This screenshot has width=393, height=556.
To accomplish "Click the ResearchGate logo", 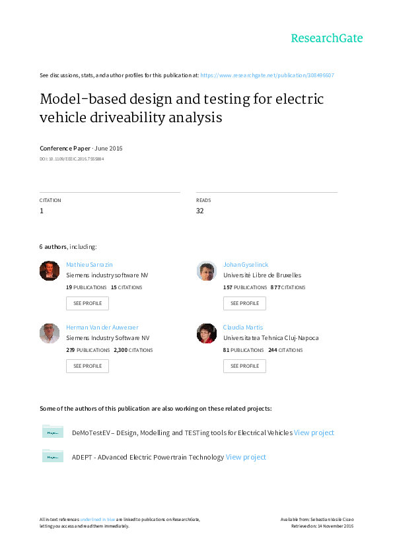I will tap(326, 39).
